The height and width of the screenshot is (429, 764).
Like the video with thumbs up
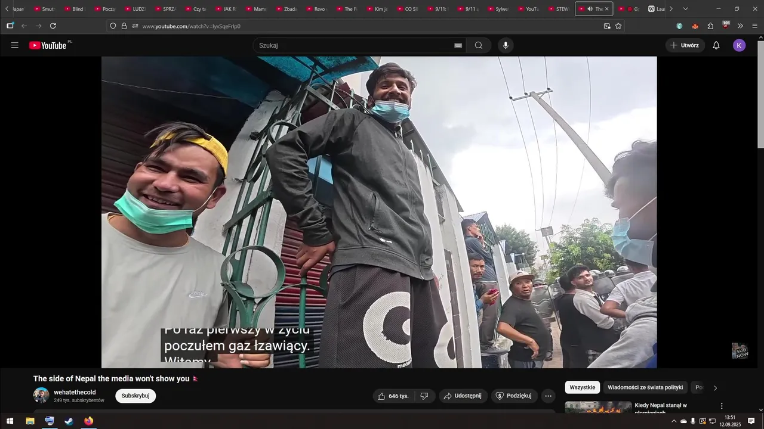click(x=393, y=396)
